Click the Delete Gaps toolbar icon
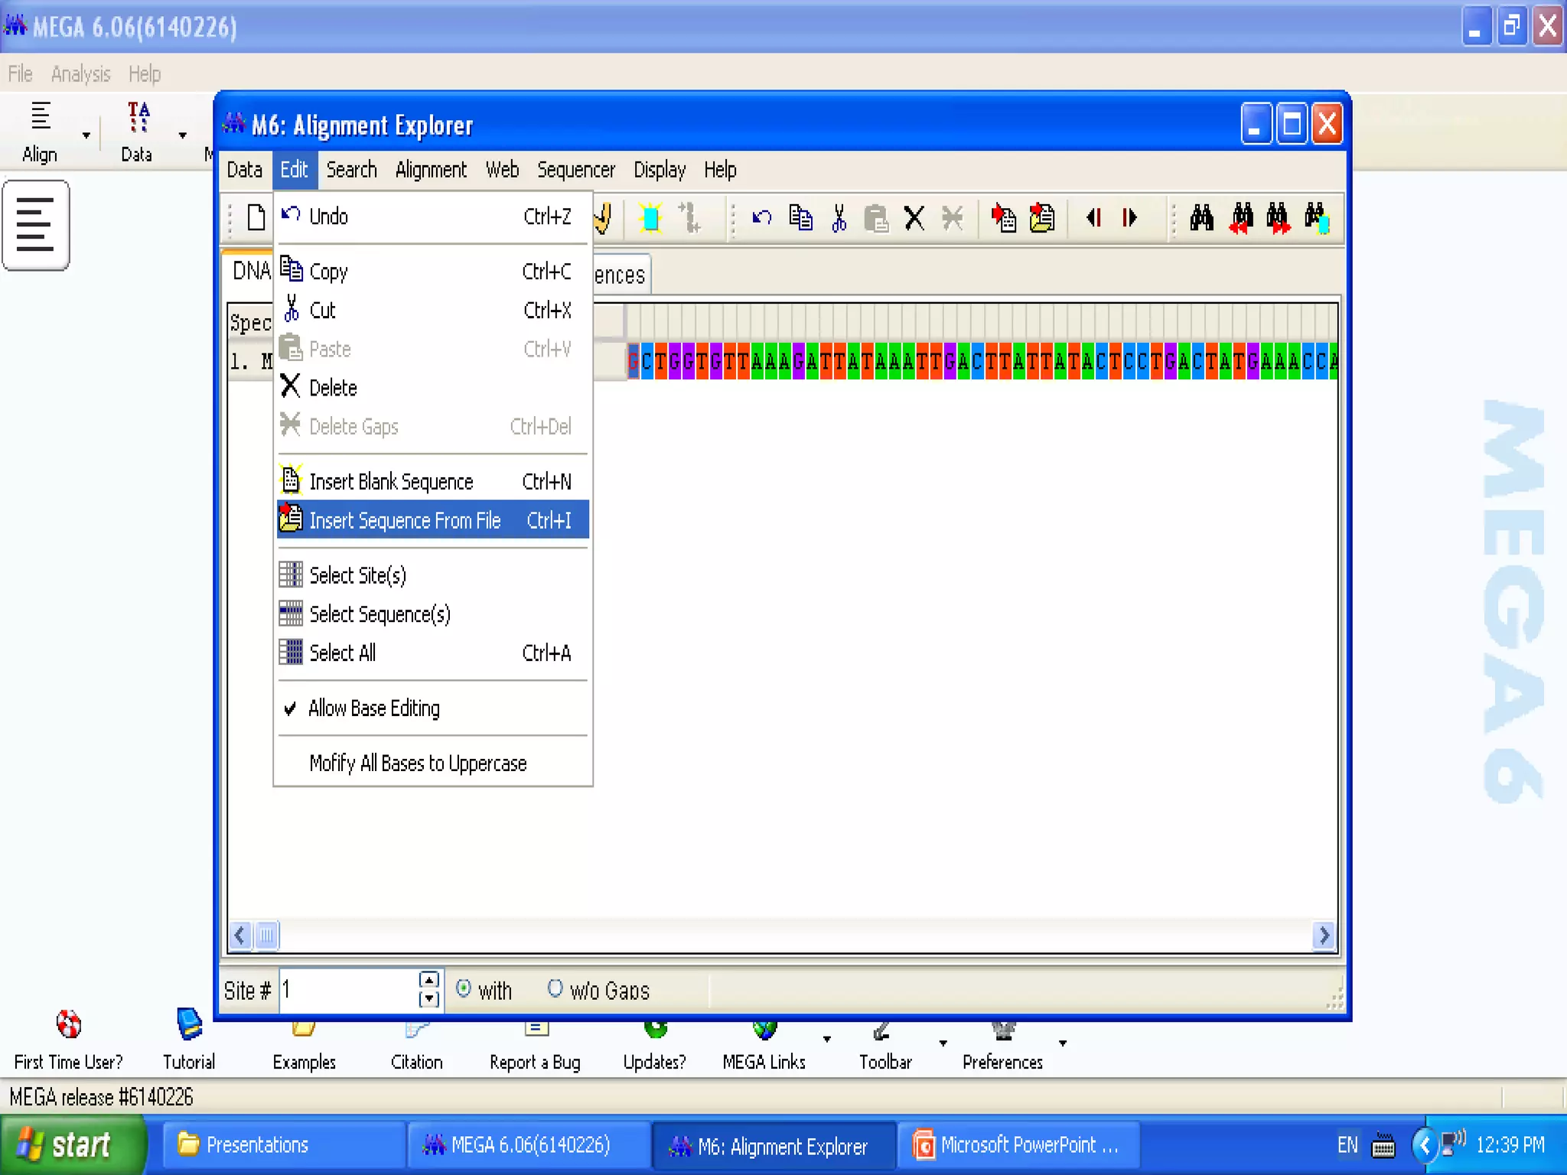Viewport: 1567px width, 1175px height. pyautogui.click(x=953, y=218)
